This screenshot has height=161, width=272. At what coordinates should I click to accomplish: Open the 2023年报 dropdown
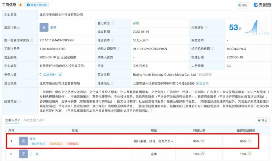coord(49,74)
